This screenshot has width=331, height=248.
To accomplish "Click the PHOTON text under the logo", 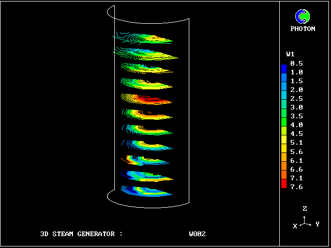I will point(303,29).
